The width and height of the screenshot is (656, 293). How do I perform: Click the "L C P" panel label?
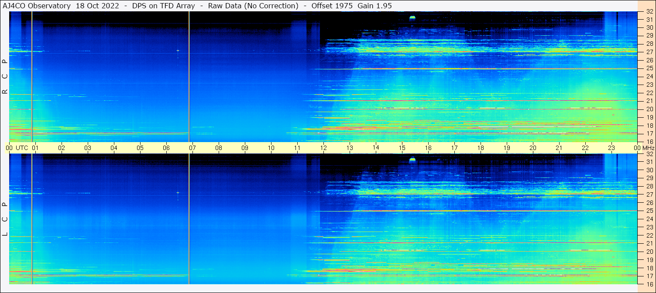[x=5, y=219]
